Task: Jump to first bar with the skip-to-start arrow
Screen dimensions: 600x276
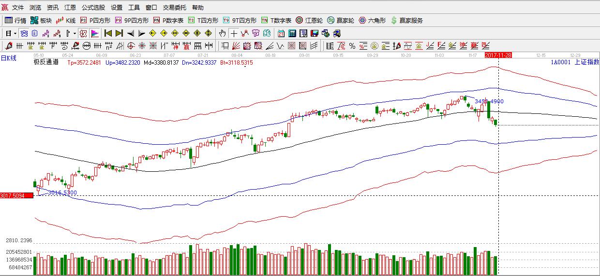Action: (108, 33)
